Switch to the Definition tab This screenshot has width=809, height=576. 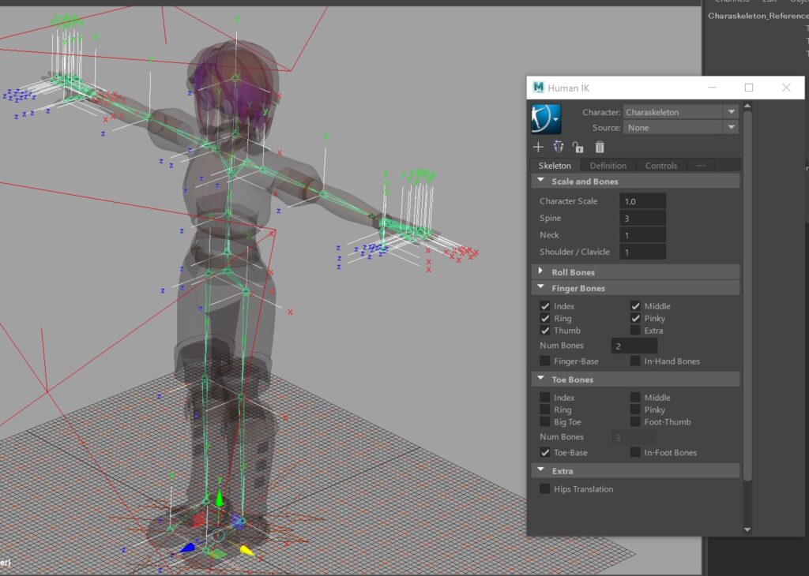608,166
